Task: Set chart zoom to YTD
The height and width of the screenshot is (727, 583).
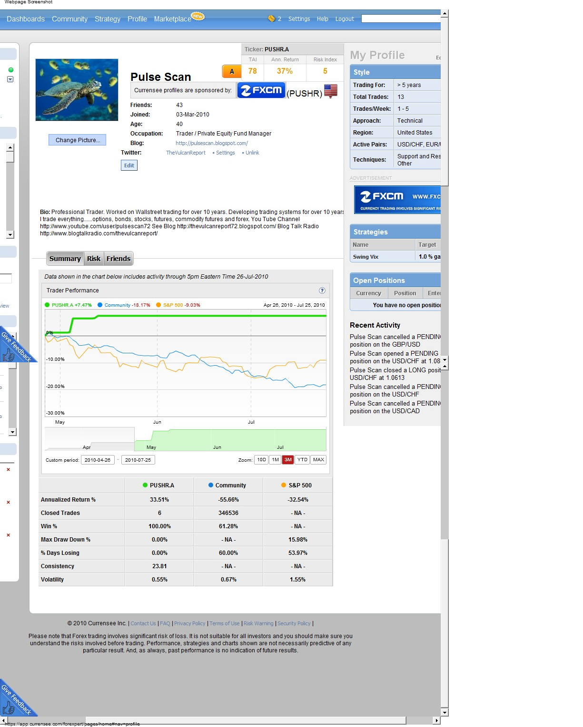Action: [302, 460]
